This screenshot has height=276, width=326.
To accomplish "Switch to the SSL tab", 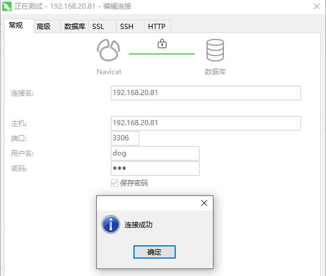I will coord(102,27).
